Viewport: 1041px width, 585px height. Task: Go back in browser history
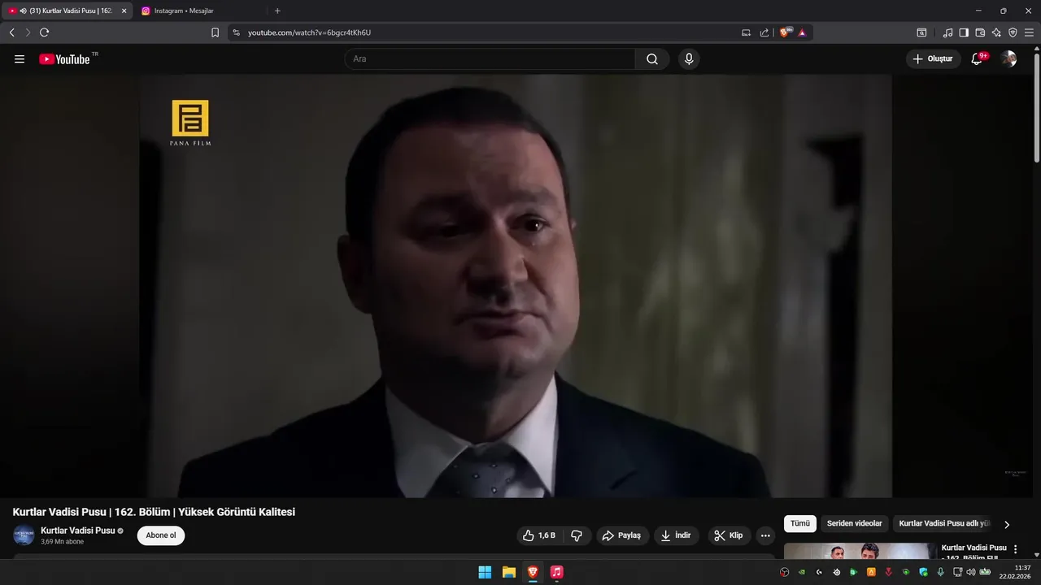11,32
